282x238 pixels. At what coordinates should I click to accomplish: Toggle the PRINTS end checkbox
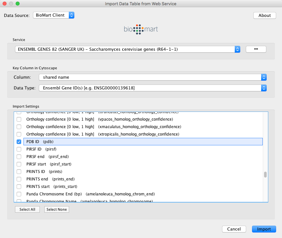coord(19,179)
